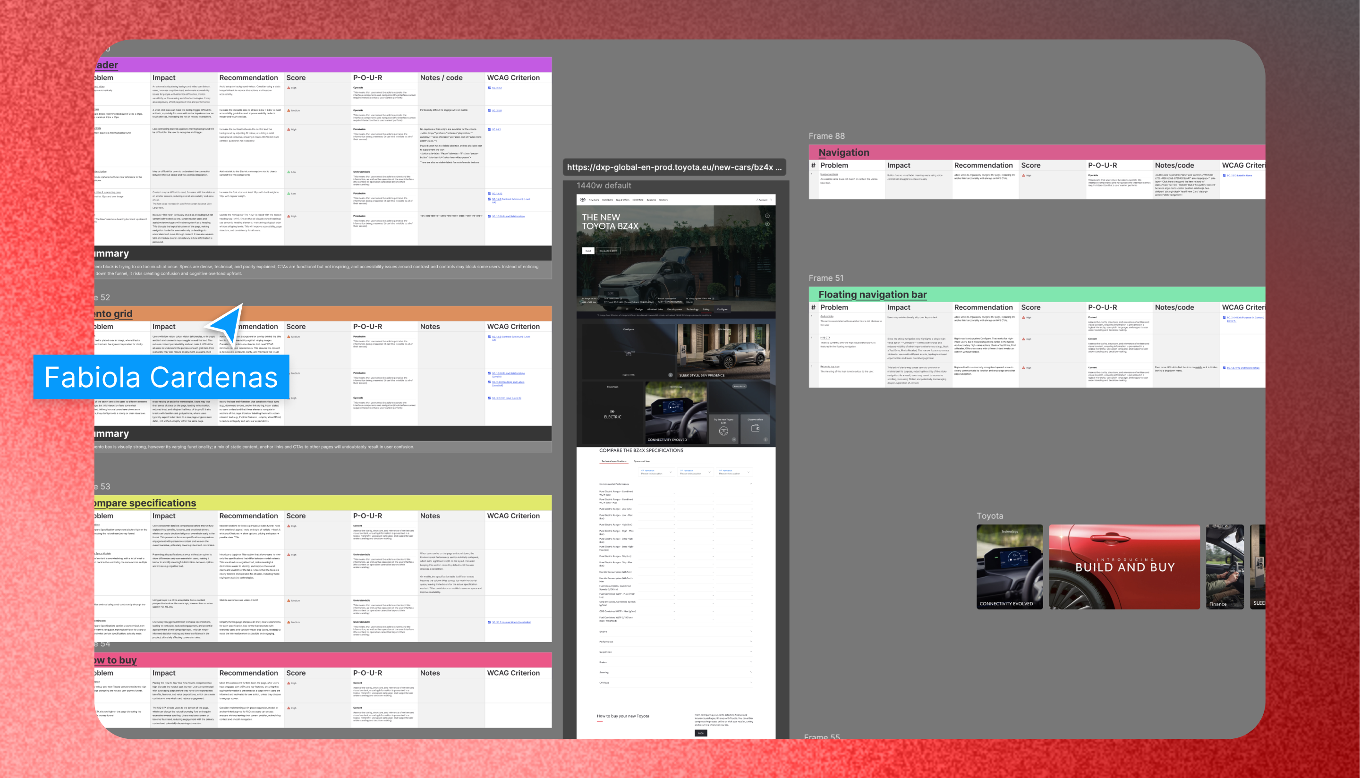
Task: Click the warning icon in the HVB CTA row
Action: coord(1023,339)
